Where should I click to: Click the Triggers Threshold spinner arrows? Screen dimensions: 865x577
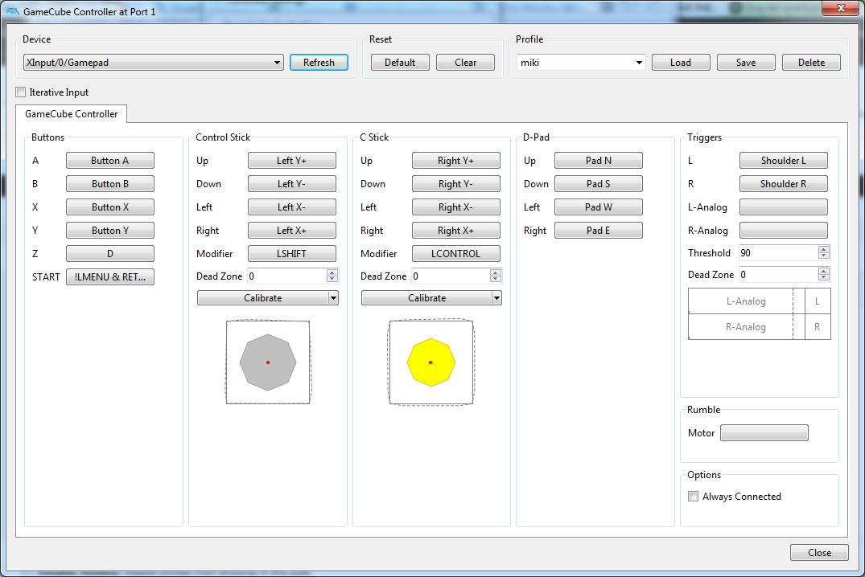click(824, 253)
